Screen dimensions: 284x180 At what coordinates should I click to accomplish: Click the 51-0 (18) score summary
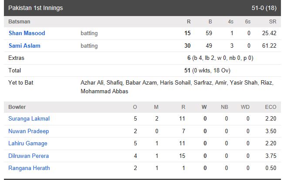tap(264, 8)
